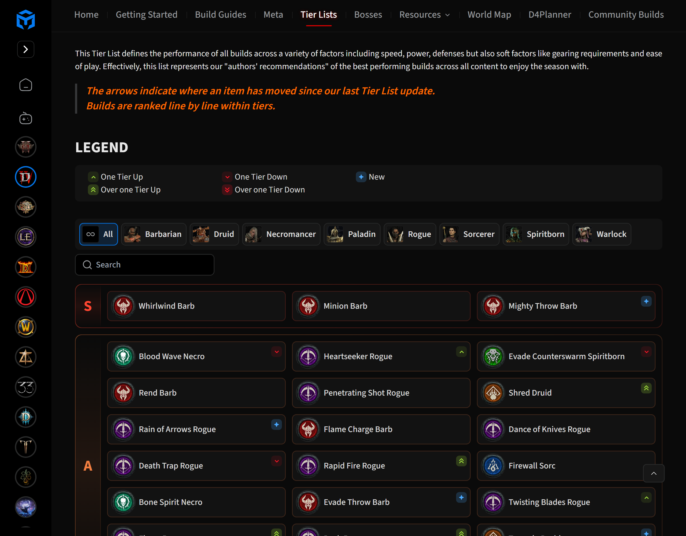Open the Bosses nav item

[368, 15]
